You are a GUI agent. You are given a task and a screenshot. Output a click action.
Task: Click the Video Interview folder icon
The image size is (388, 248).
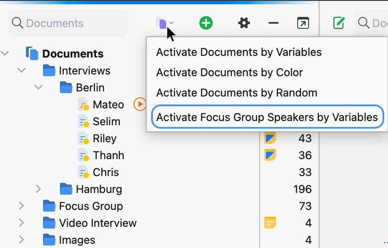tap(49, 223)
